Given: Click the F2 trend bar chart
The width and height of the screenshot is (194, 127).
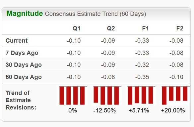Looking at the screenshot, I should click(175, 95).
